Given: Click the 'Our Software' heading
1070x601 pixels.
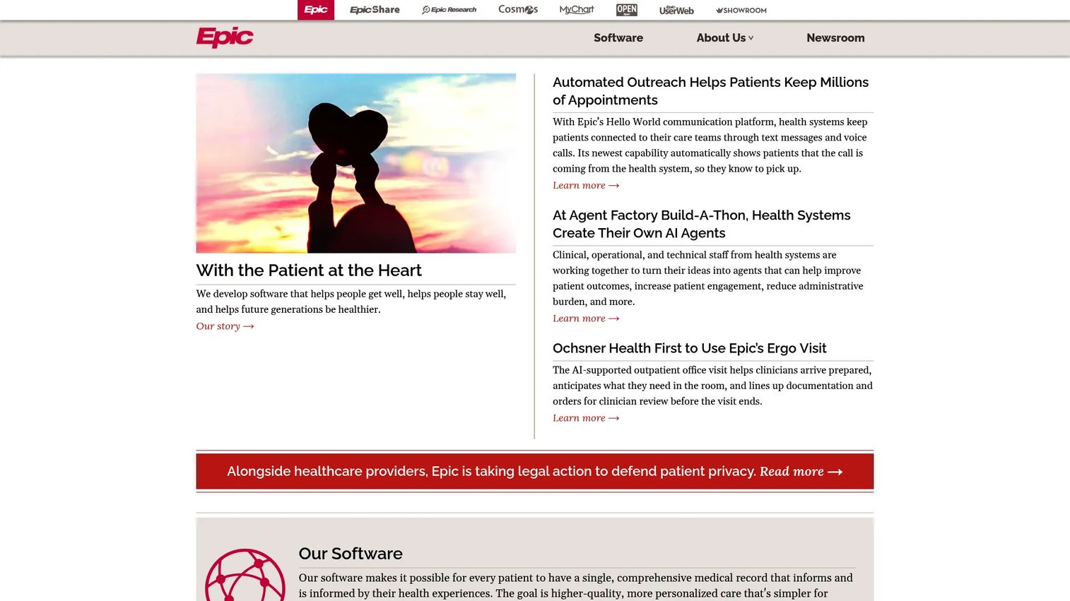Looking at the screenshot, I should (351, 554).
